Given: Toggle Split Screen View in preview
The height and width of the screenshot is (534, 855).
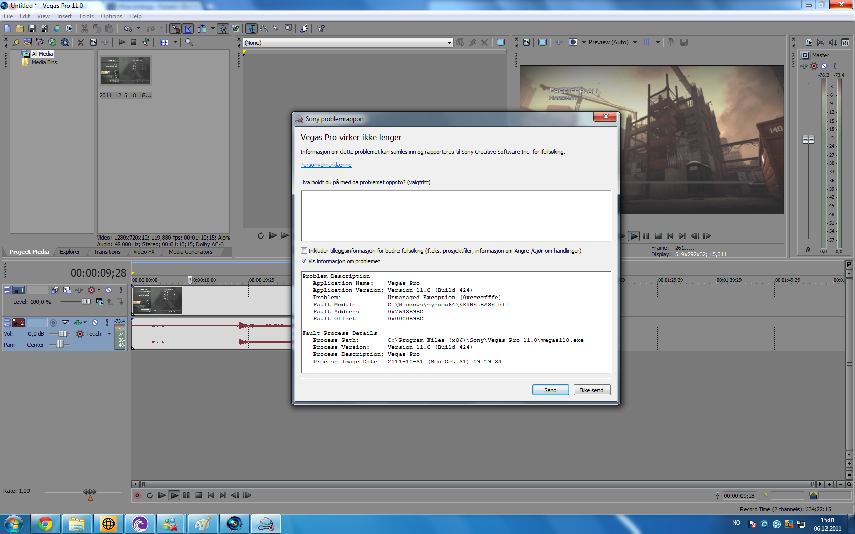Looking at the screenshot, I should 573,42.
